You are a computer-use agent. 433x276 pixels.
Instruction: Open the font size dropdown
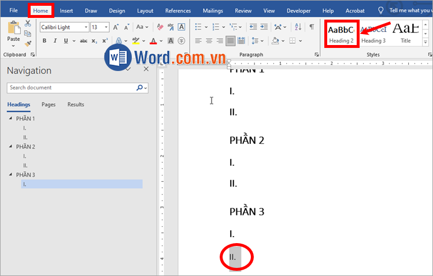pyautogui.click(x=107, y=27)
